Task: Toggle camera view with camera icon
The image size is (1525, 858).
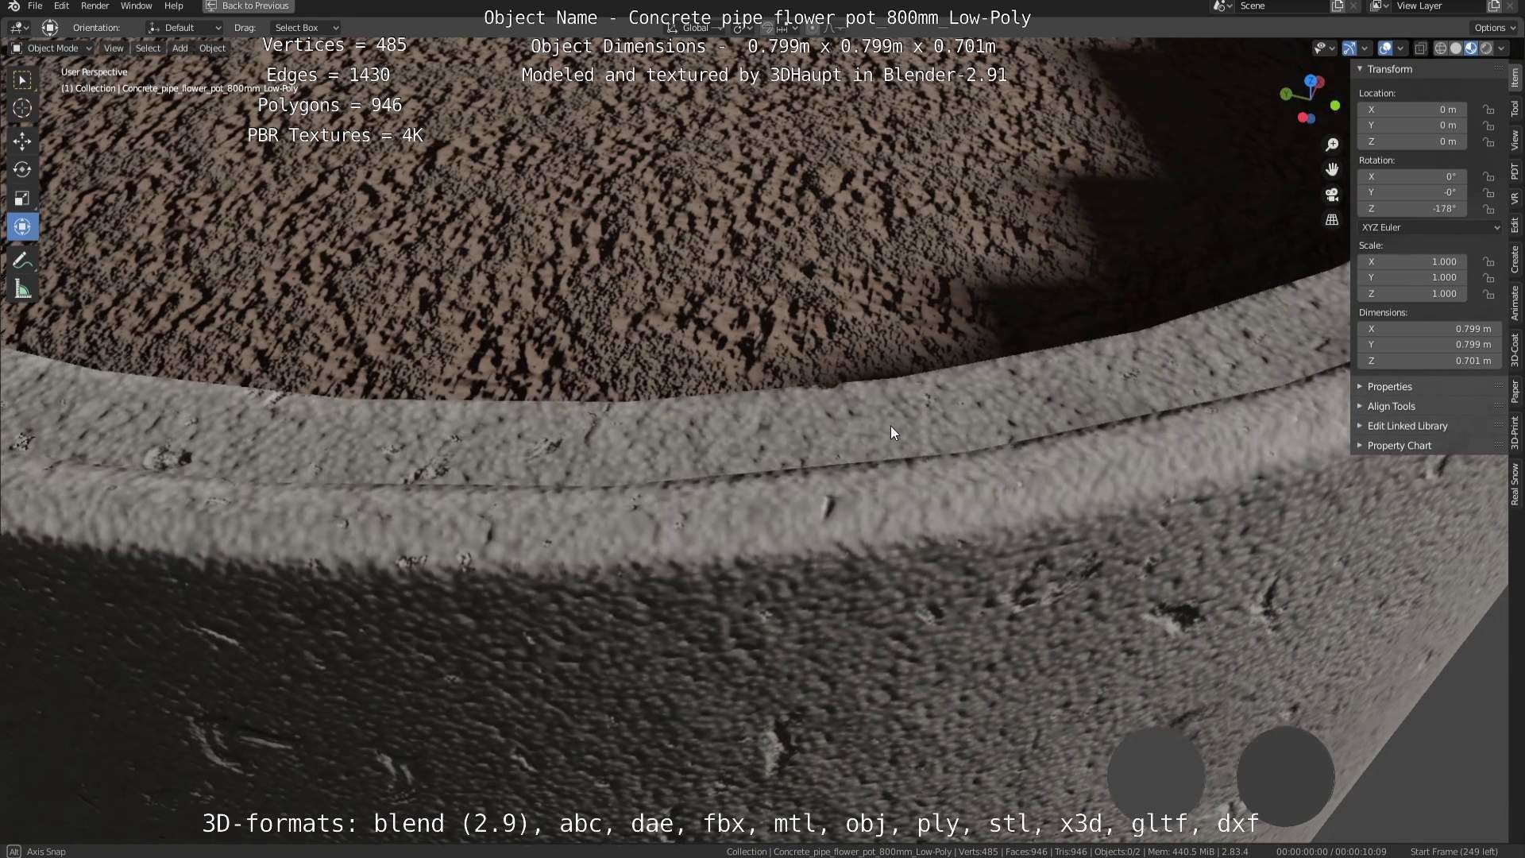Action: (x=1332, y=195)
